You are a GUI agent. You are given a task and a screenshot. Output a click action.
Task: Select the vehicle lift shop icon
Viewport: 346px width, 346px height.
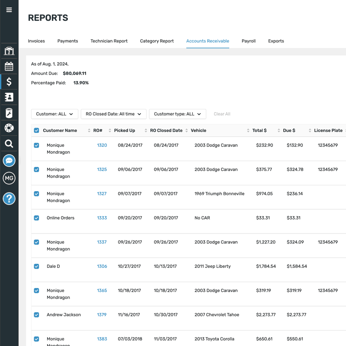(x=9, y=51)
